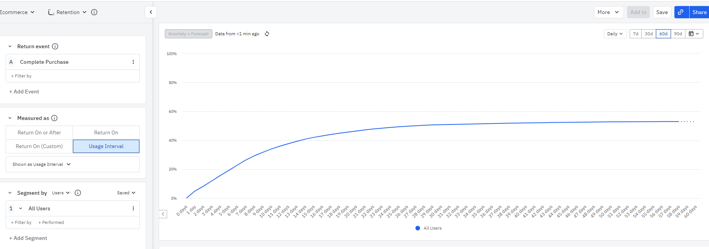709x249 pixels.
Task: Open the custom date calendar picker
Action: click(694, 34)
